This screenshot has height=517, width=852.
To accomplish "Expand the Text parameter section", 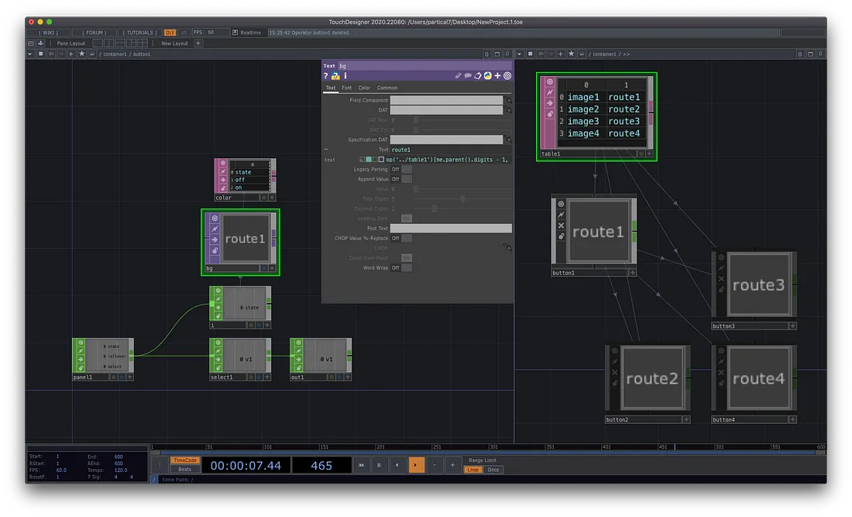I will 326,150.
